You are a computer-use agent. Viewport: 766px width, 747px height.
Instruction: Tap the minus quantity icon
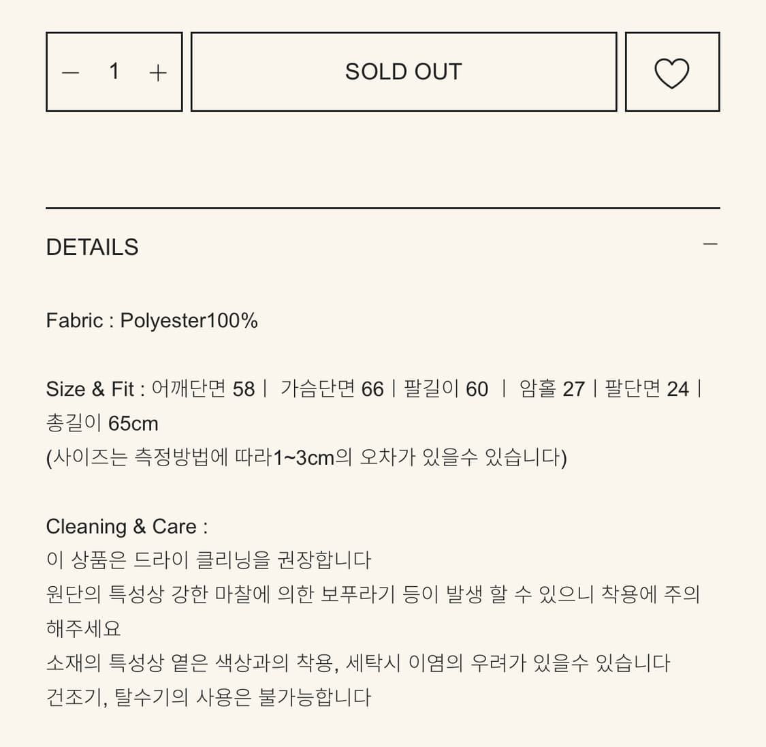coord(71,72)
